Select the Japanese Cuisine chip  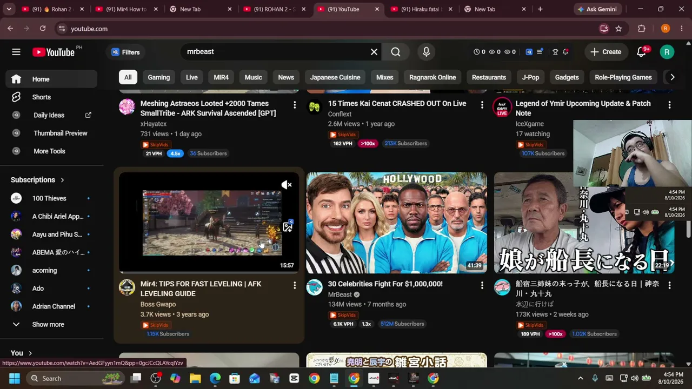coord(335,77)
